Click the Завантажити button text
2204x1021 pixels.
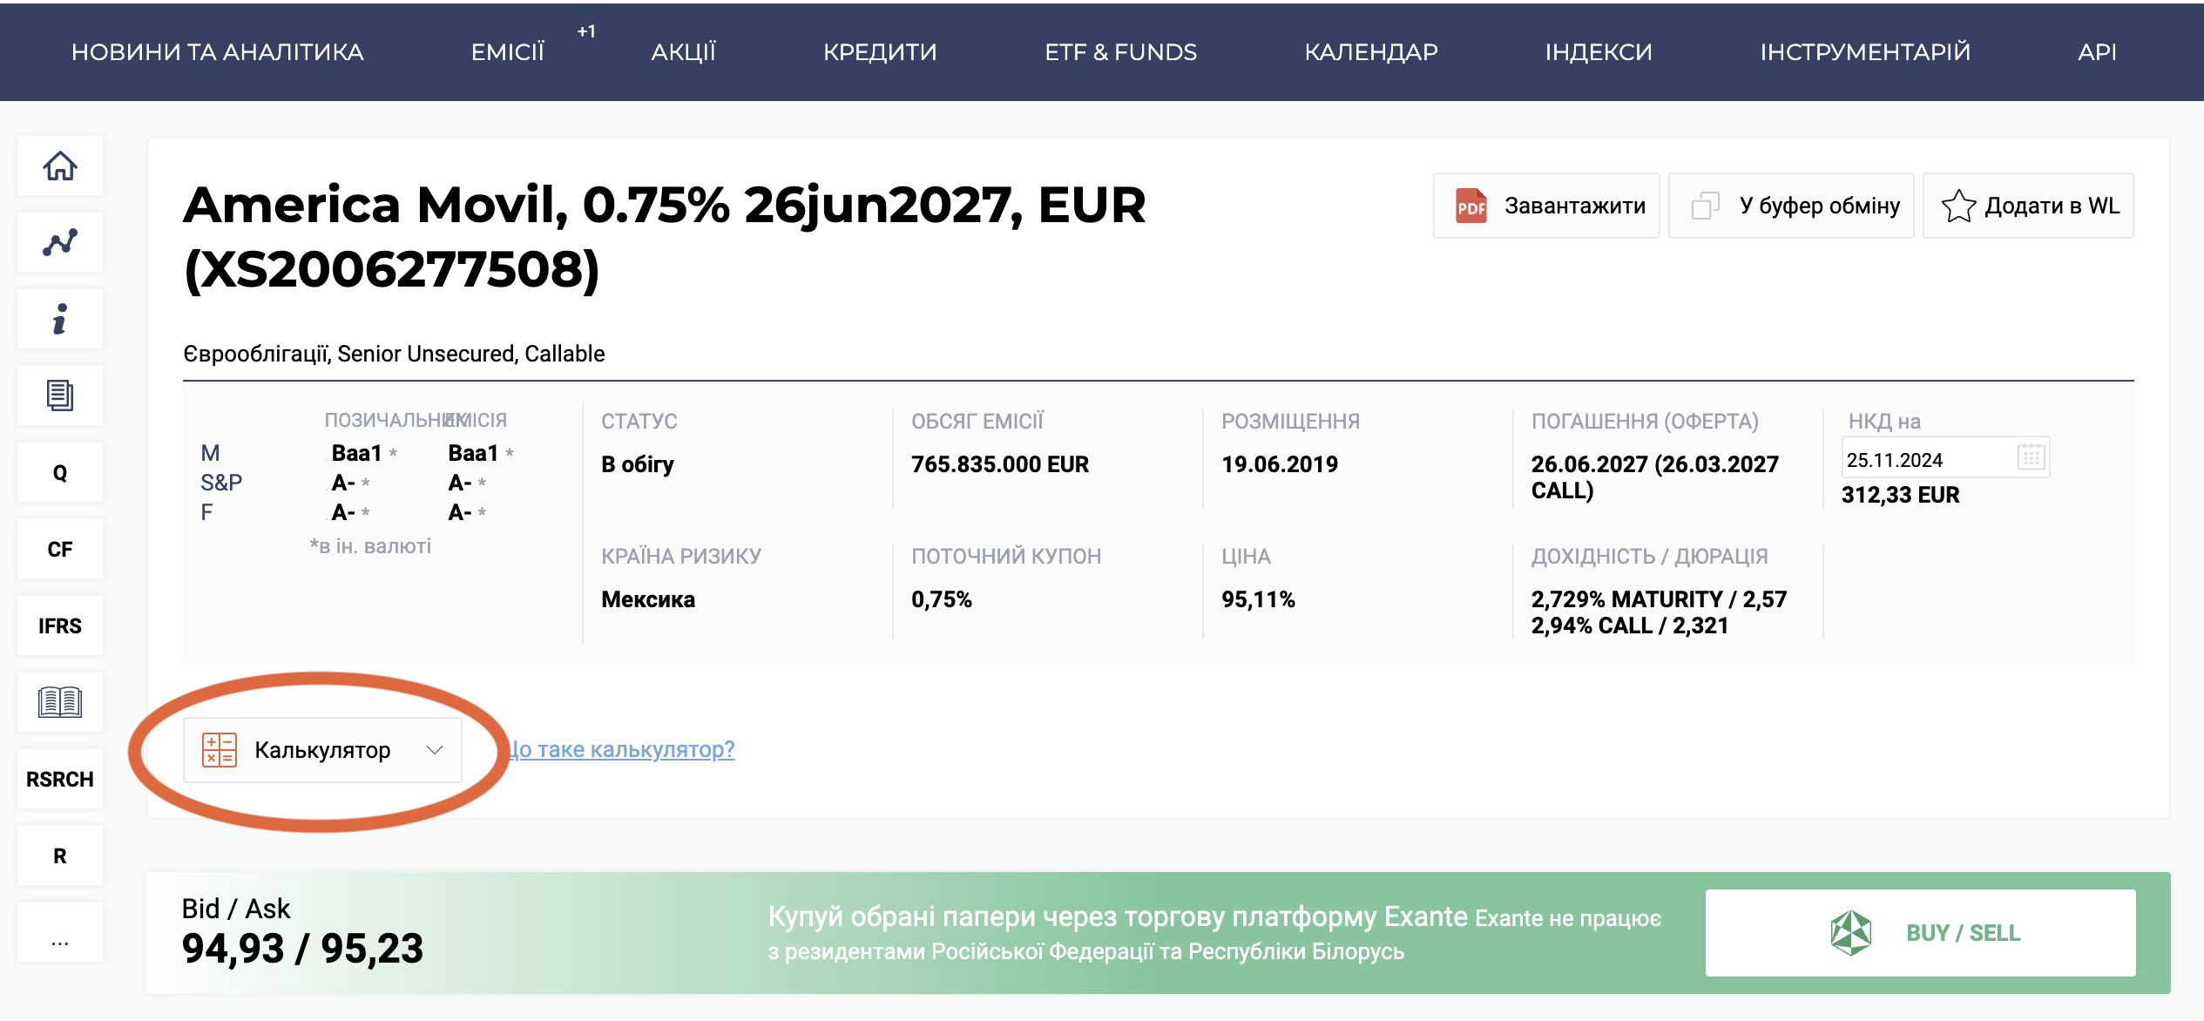click(x=1575, y=206)
